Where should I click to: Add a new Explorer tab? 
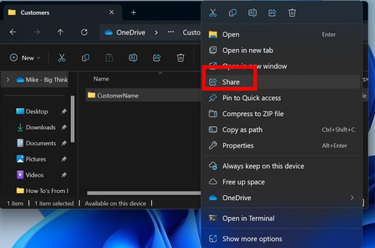pyautogui.click(x=134, y=13)
